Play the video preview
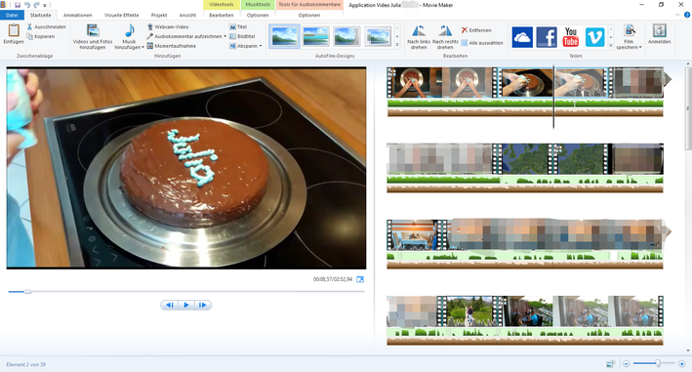The width and height of the screenshot is (692, 372). pyautogui.click(x=186, y=305)
